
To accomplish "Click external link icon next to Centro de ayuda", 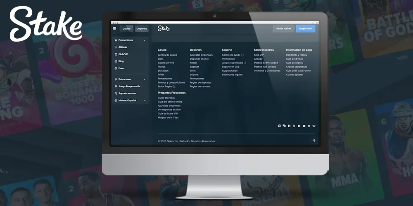I will point(242,55).
